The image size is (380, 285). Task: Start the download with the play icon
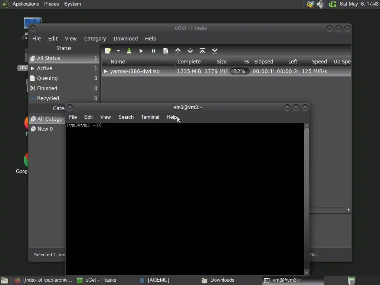coord(141,51)
